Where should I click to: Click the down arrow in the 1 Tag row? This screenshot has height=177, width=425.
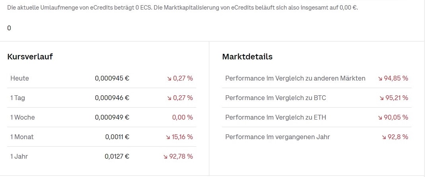[x=169, y=98]
